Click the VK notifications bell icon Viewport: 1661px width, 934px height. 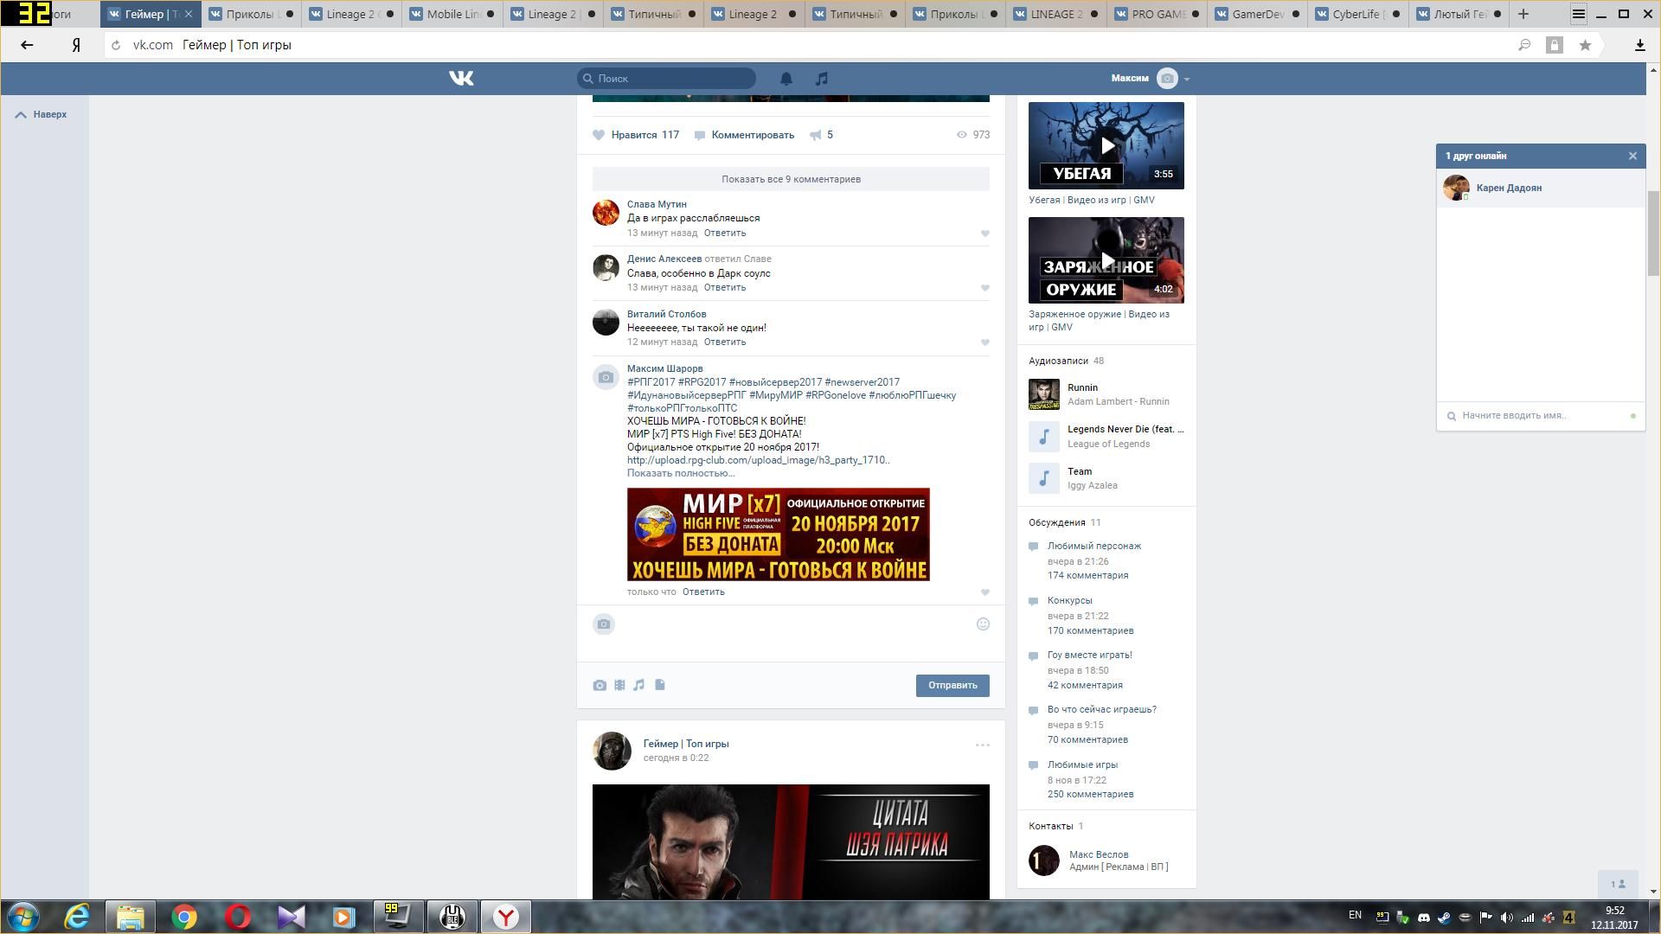[x=786, y=79]
